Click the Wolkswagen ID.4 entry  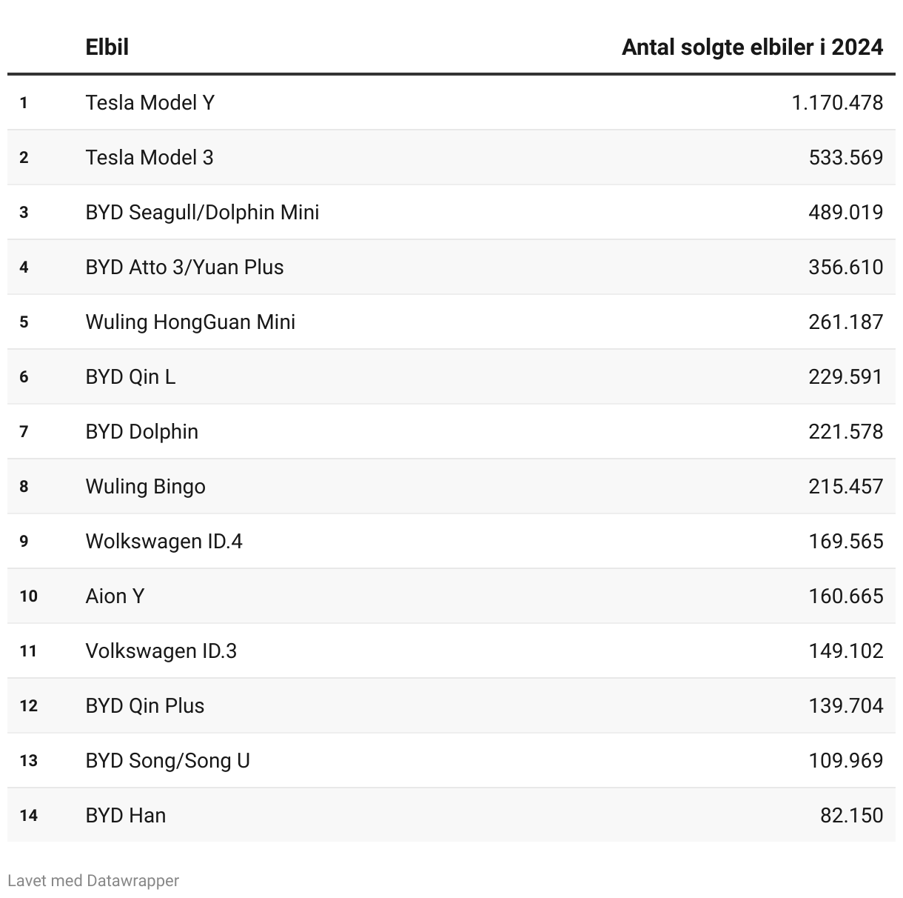(x=164, y=541)
